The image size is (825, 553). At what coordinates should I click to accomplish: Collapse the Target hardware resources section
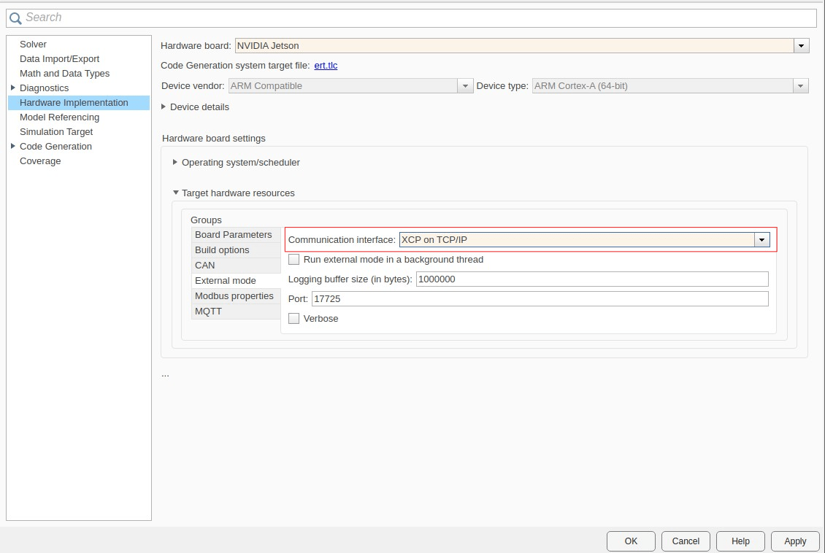[x=175, y=193]
